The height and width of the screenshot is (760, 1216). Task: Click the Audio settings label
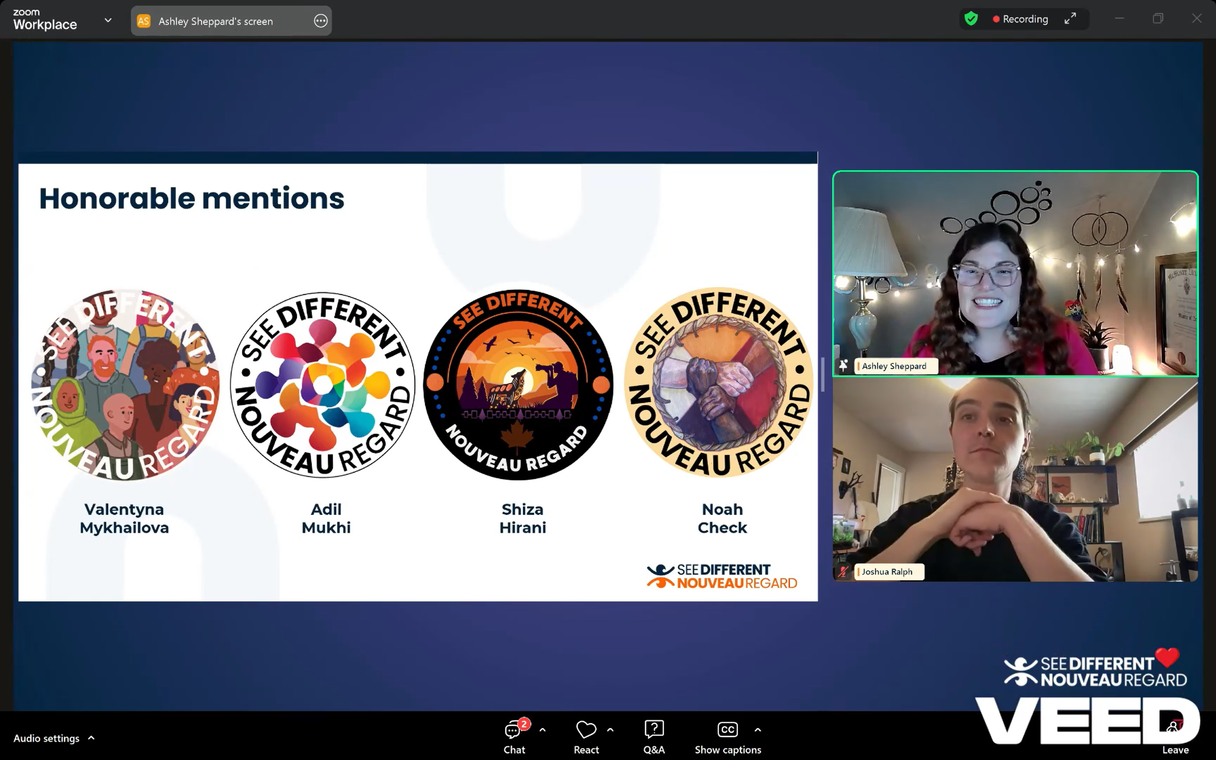46,738
